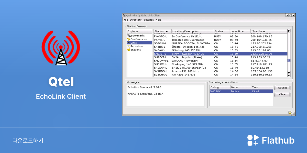Image resolution: width=307 pixels, height=153 pixels.
Task: Click the Status column header
Action: click(222, 31)
